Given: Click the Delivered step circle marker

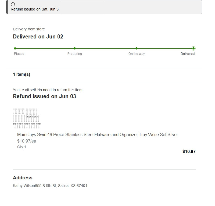Looking at the screenshot, I should pos(193,48).
